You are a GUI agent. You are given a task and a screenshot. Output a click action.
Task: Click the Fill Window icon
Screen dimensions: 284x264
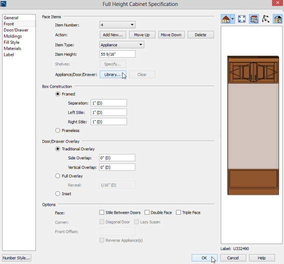(242, 19)
